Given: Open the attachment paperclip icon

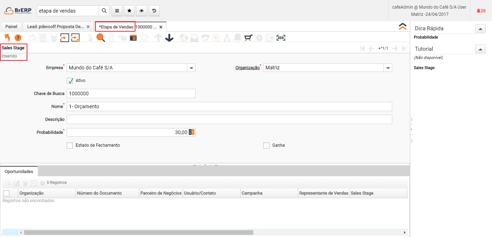Looking at the screenshot, I should point(112,38).
